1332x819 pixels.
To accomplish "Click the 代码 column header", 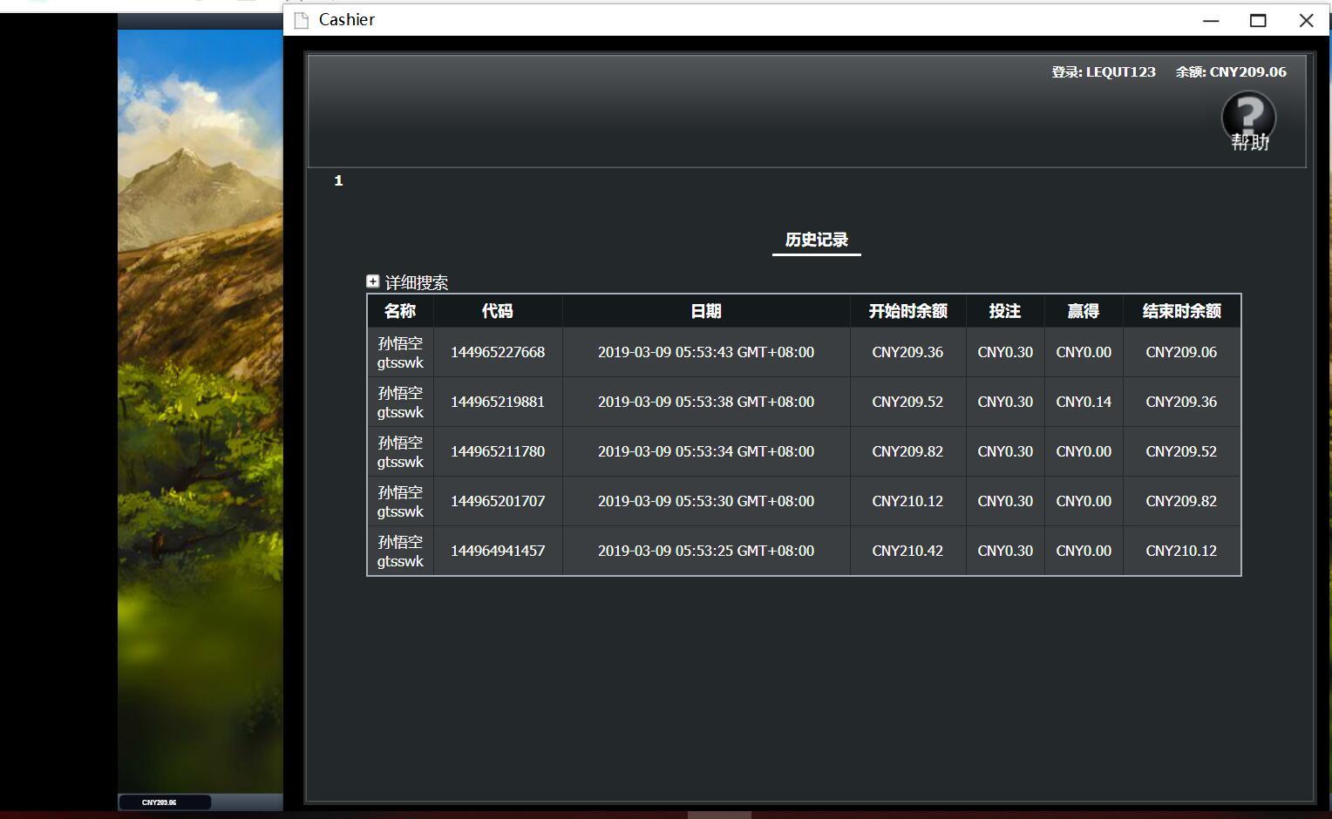I will click(498, 311).
